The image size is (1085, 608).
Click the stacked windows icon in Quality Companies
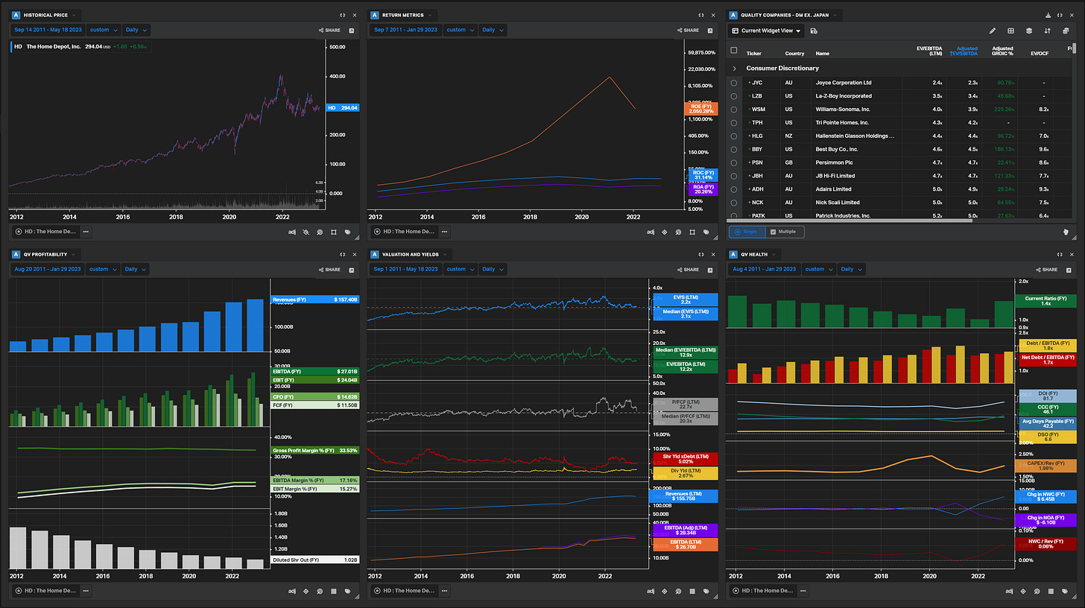tap(1066, 31)
